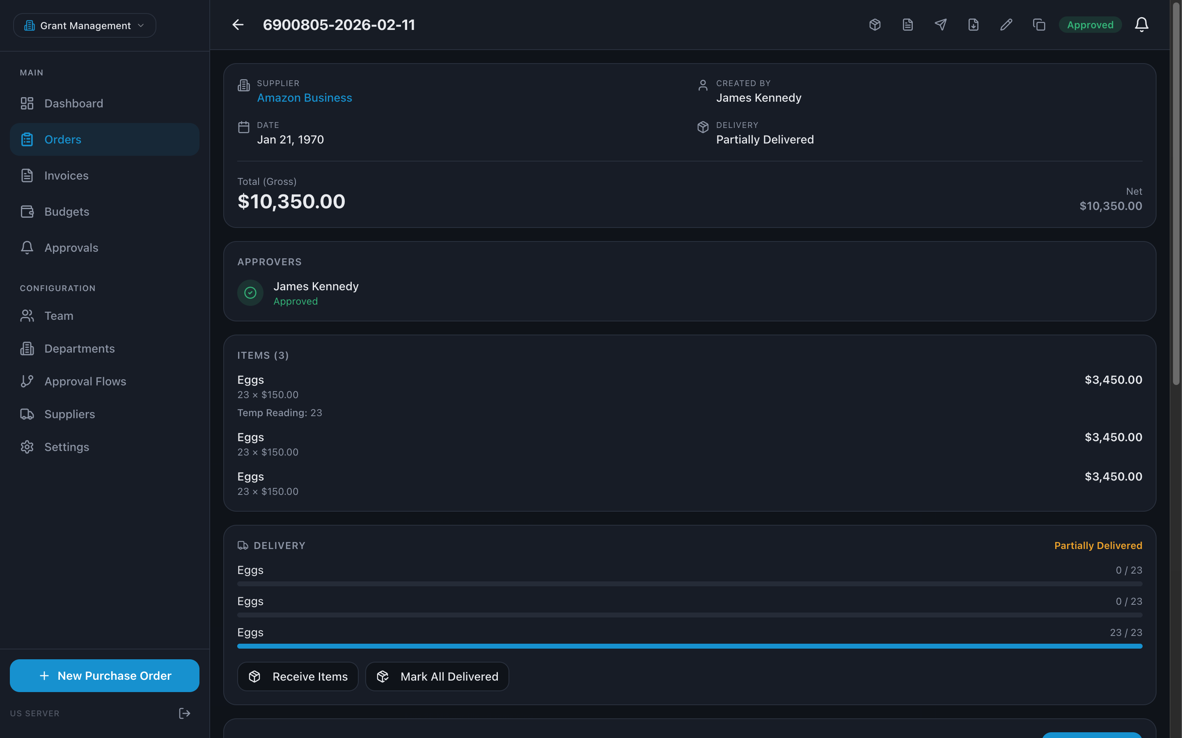Click the Approval Flows branch icon
This screenshot has width=1182, height=738.
[x=27, y=381]
